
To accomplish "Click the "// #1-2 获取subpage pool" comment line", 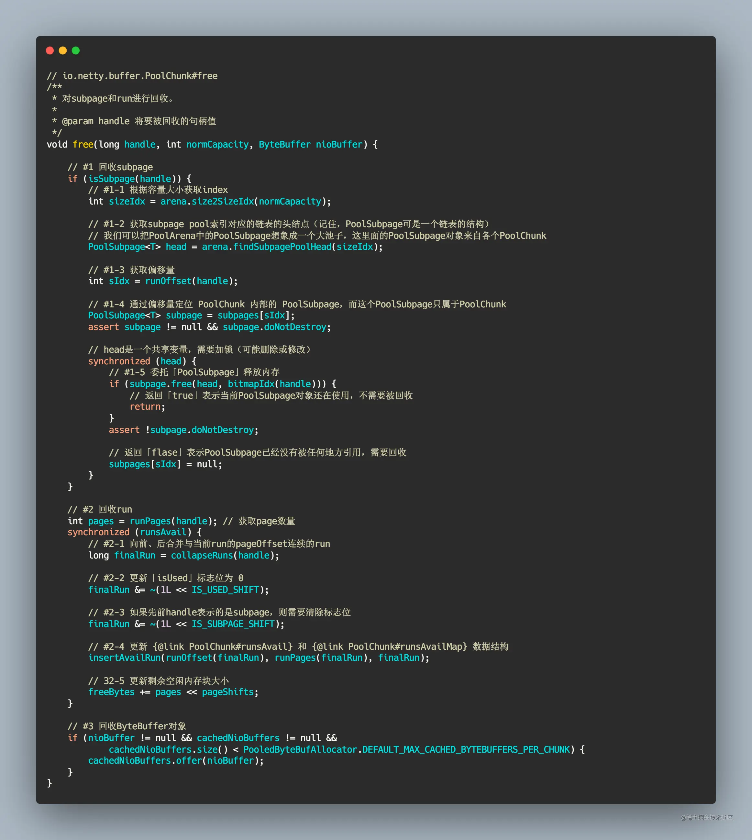I will click(289, 224).
